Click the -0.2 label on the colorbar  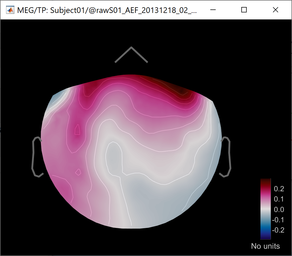pos(278,230)
